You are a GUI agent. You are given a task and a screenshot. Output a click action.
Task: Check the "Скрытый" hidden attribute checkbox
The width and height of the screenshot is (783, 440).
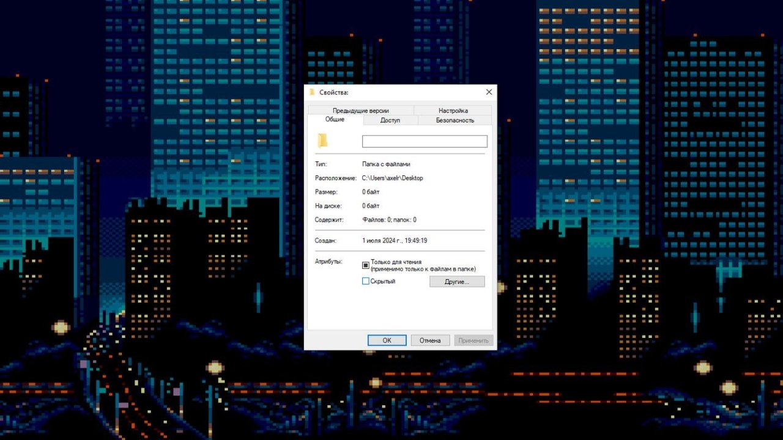[x=366, y=281]
